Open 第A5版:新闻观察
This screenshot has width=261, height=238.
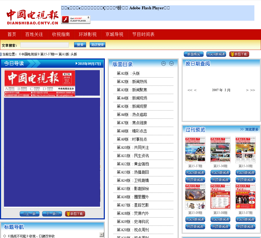[x=132, y=107]
